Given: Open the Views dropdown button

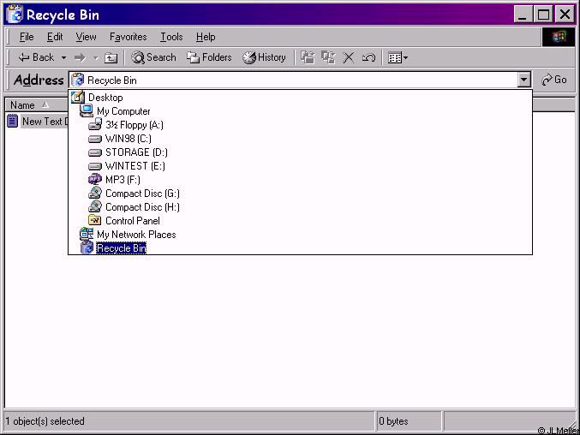Looking at the screenshot, I should [x=398, y=57].
